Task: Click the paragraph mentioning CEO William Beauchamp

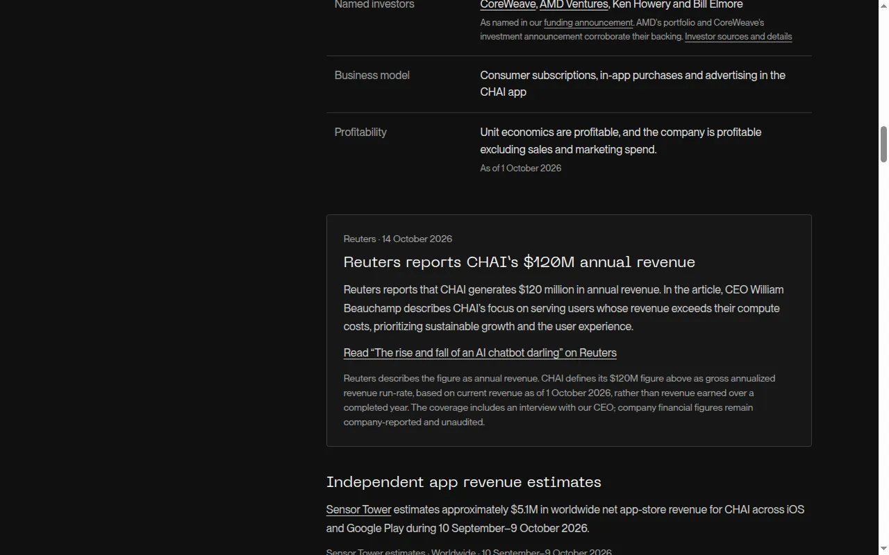Action: coord(563,308)
